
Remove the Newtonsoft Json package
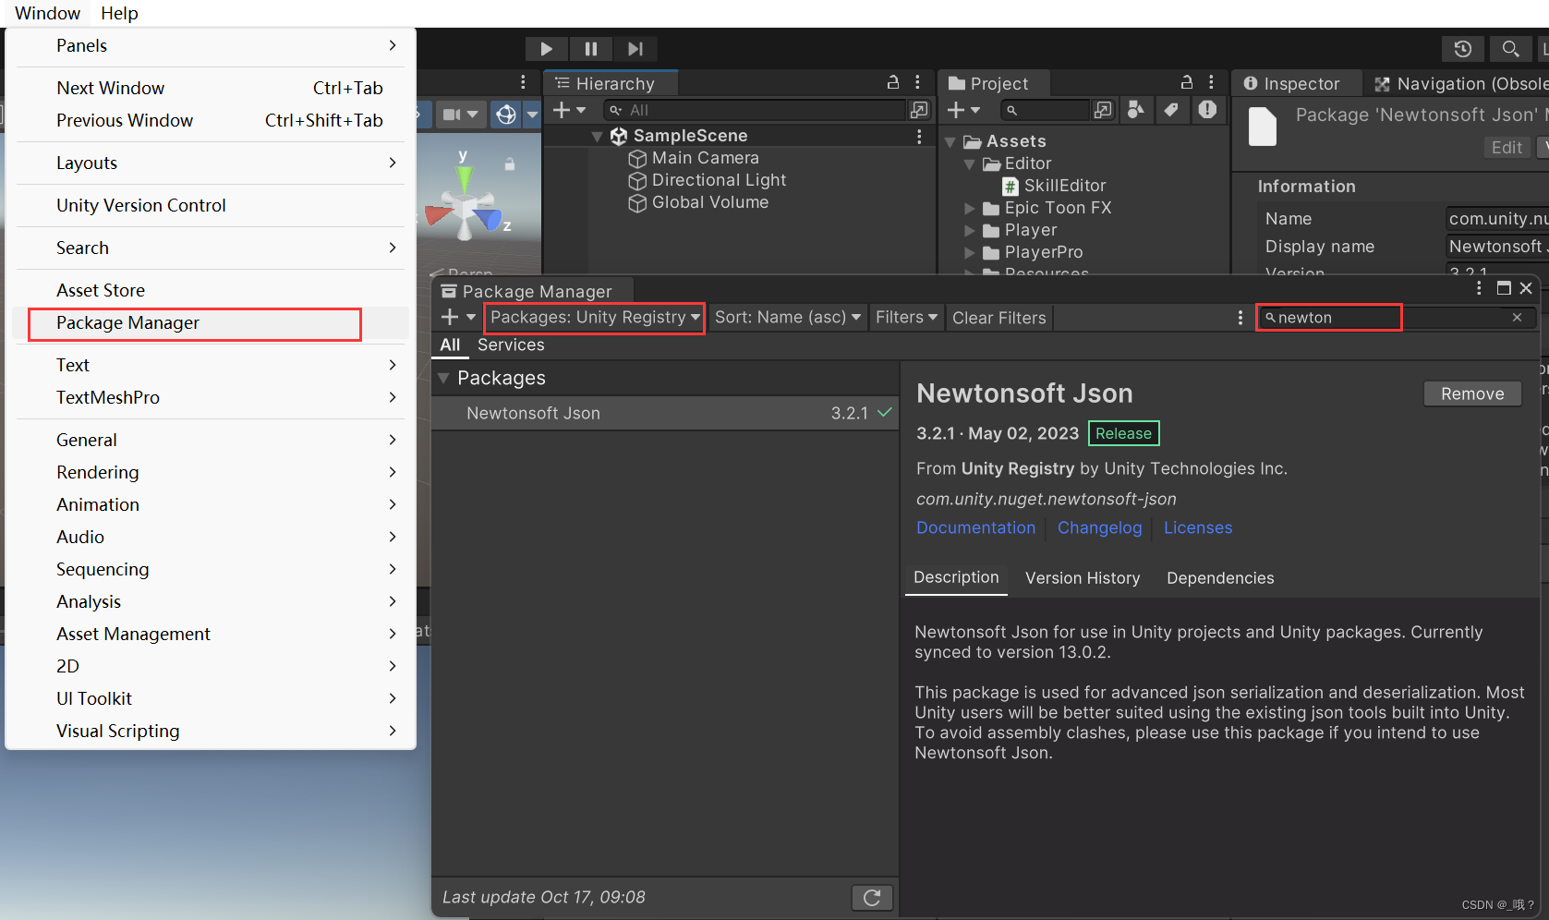tap(1471, 393)
